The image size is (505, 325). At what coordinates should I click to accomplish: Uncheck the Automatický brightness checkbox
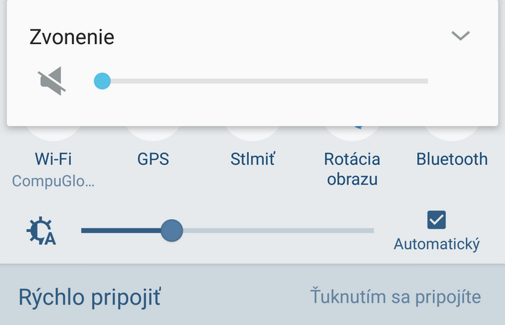point(437,219)
